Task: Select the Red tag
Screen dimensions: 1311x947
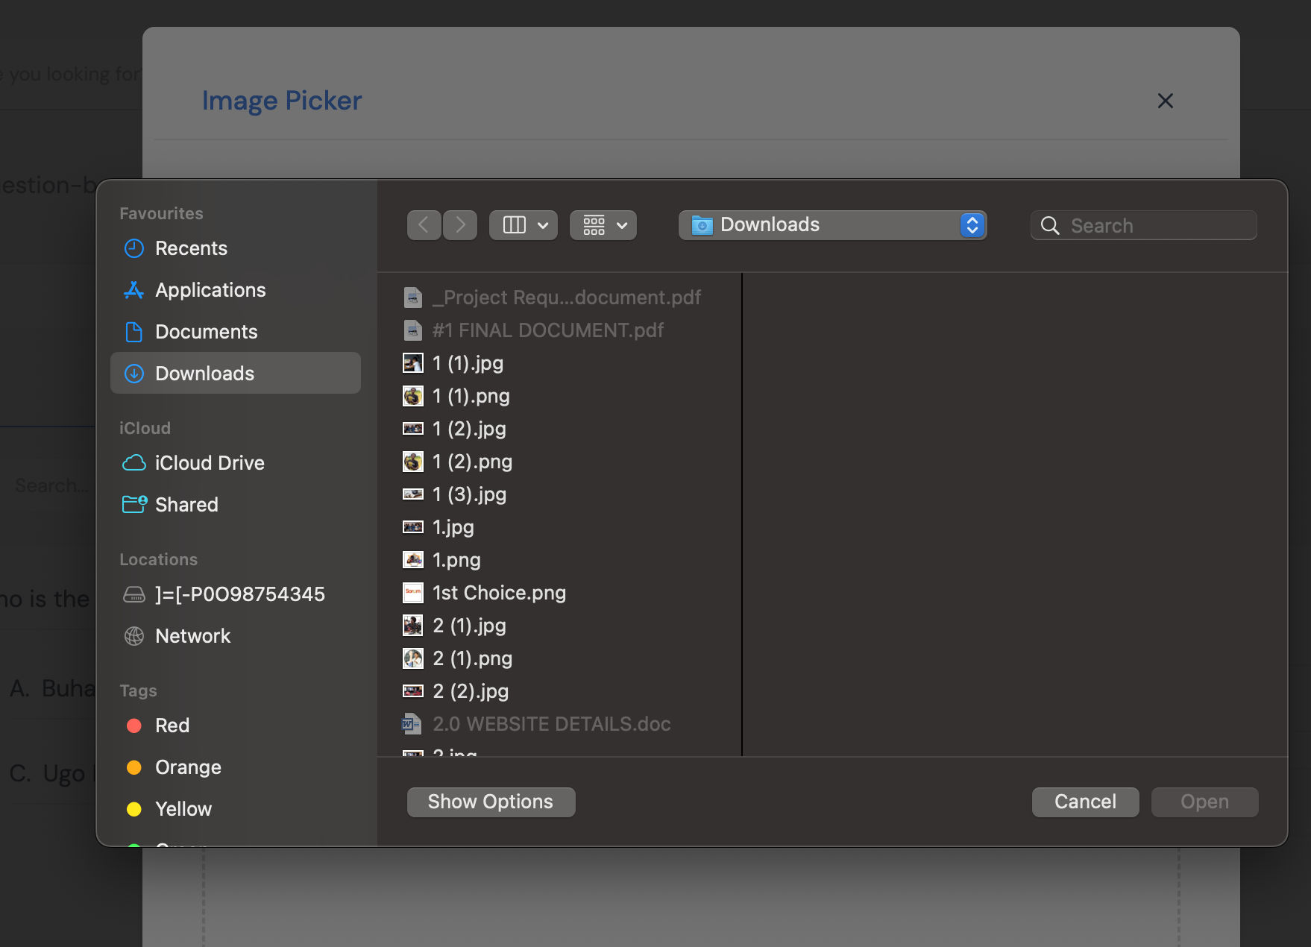Action: coord(172,726)
